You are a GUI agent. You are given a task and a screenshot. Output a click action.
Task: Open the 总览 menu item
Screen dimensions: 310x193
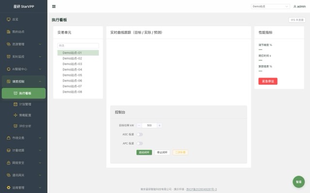(24, 19)
